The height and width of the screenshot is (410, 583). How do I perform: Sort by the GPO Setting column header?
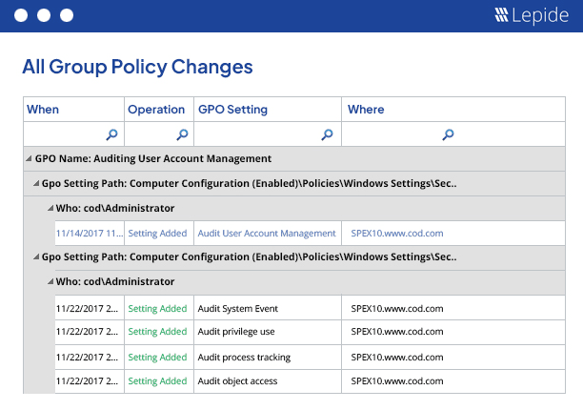[232, 110]
